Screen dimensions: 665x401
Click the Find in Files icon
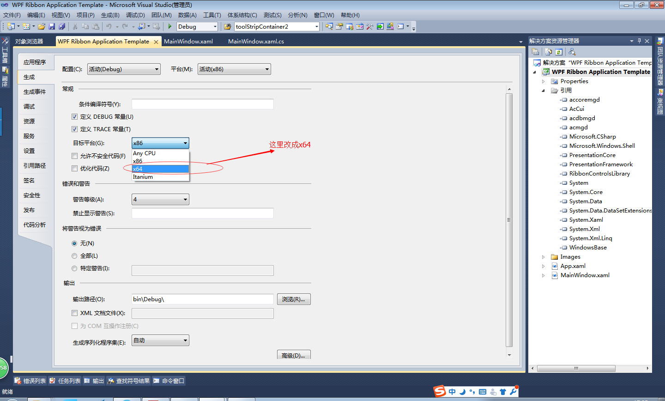228,26
